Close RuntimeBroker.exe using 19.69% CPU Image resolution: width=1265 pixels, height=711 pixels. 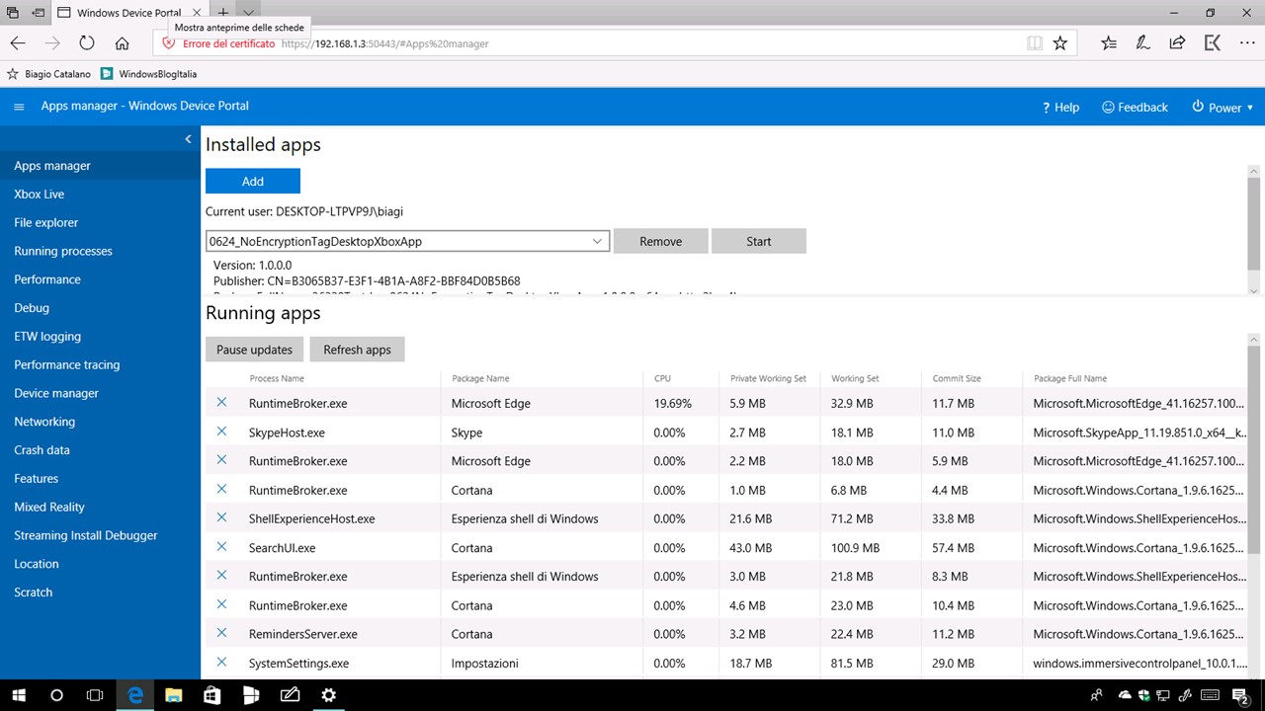221,402
